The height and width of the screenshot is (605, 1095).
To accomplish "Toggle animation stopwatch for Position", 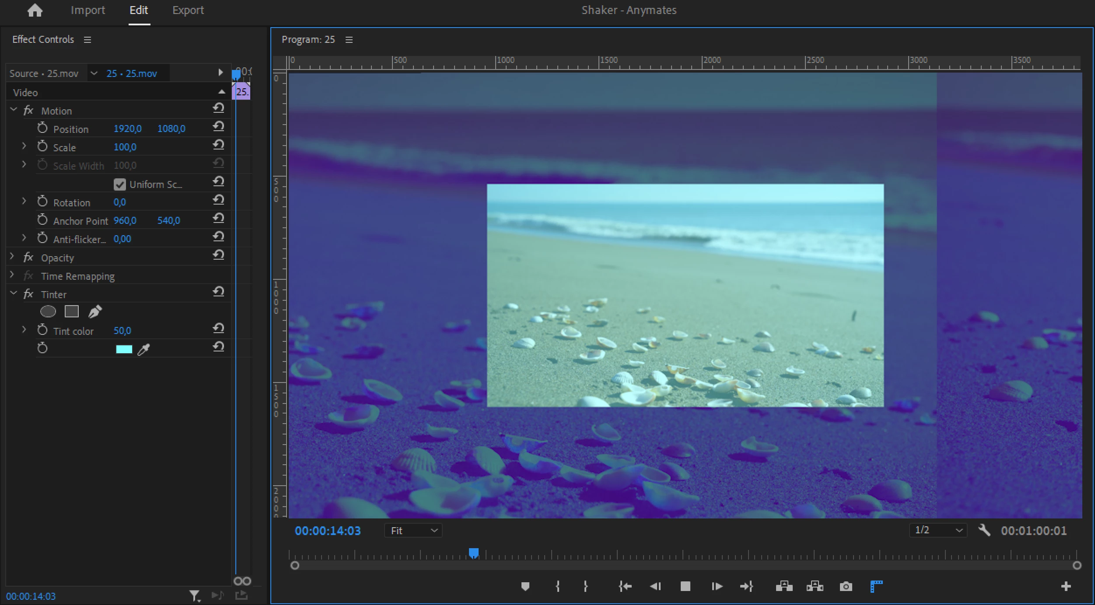I will point(42,129).
